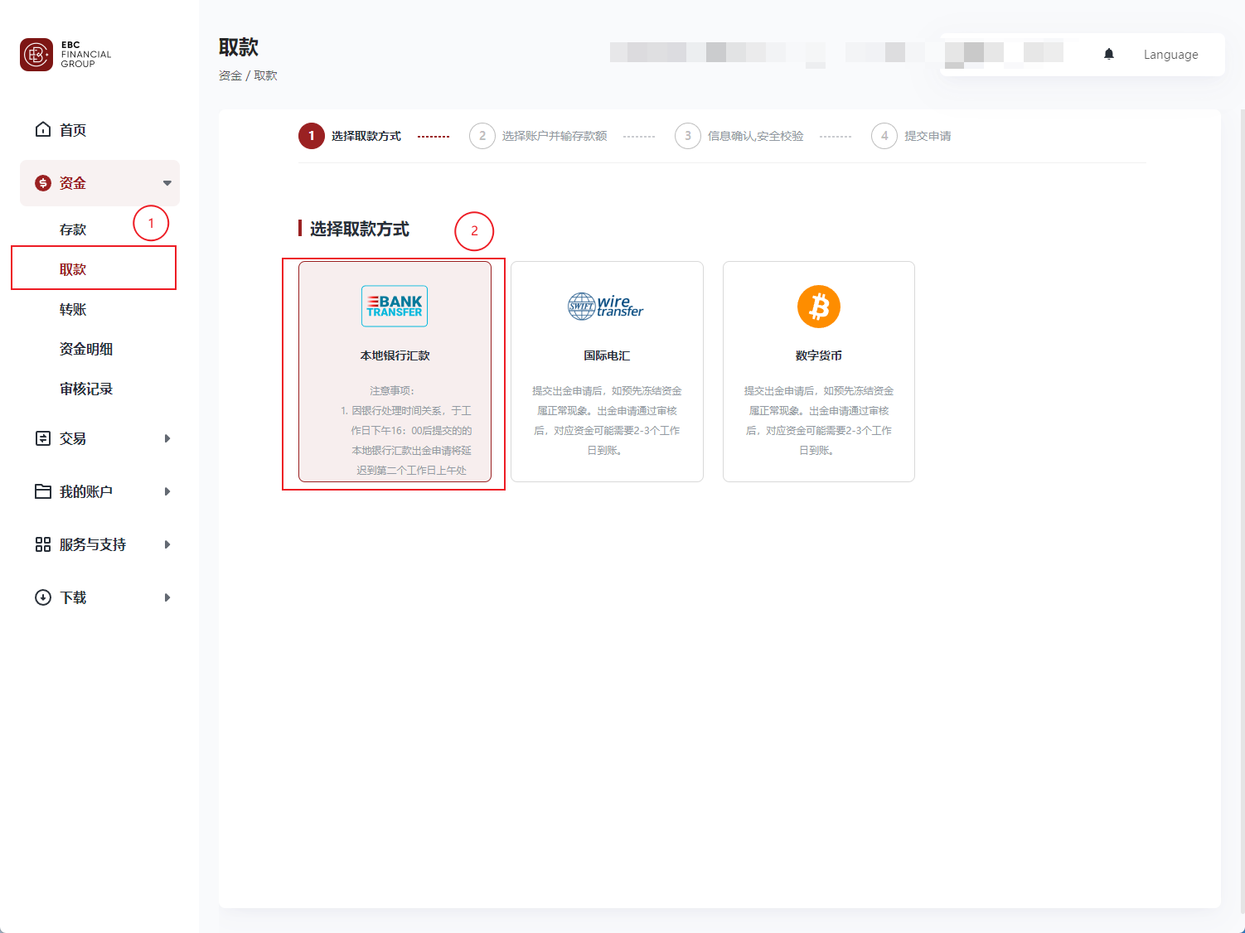Image resolution: width=1245 pixels, height=933 pixels.
Task: Click the SWIFT wire transfer logo
Action: (606, 306)
